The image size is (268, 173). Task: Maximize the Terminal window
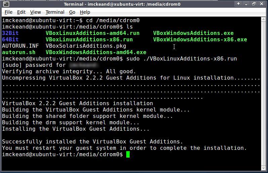(254, 4)
